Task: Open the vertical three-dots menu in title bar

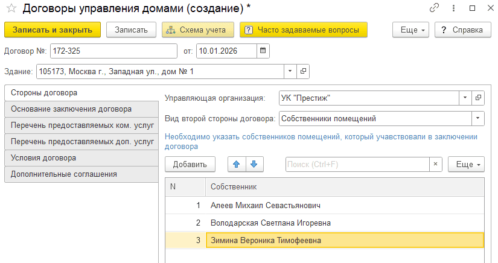Action: point(453,8)
